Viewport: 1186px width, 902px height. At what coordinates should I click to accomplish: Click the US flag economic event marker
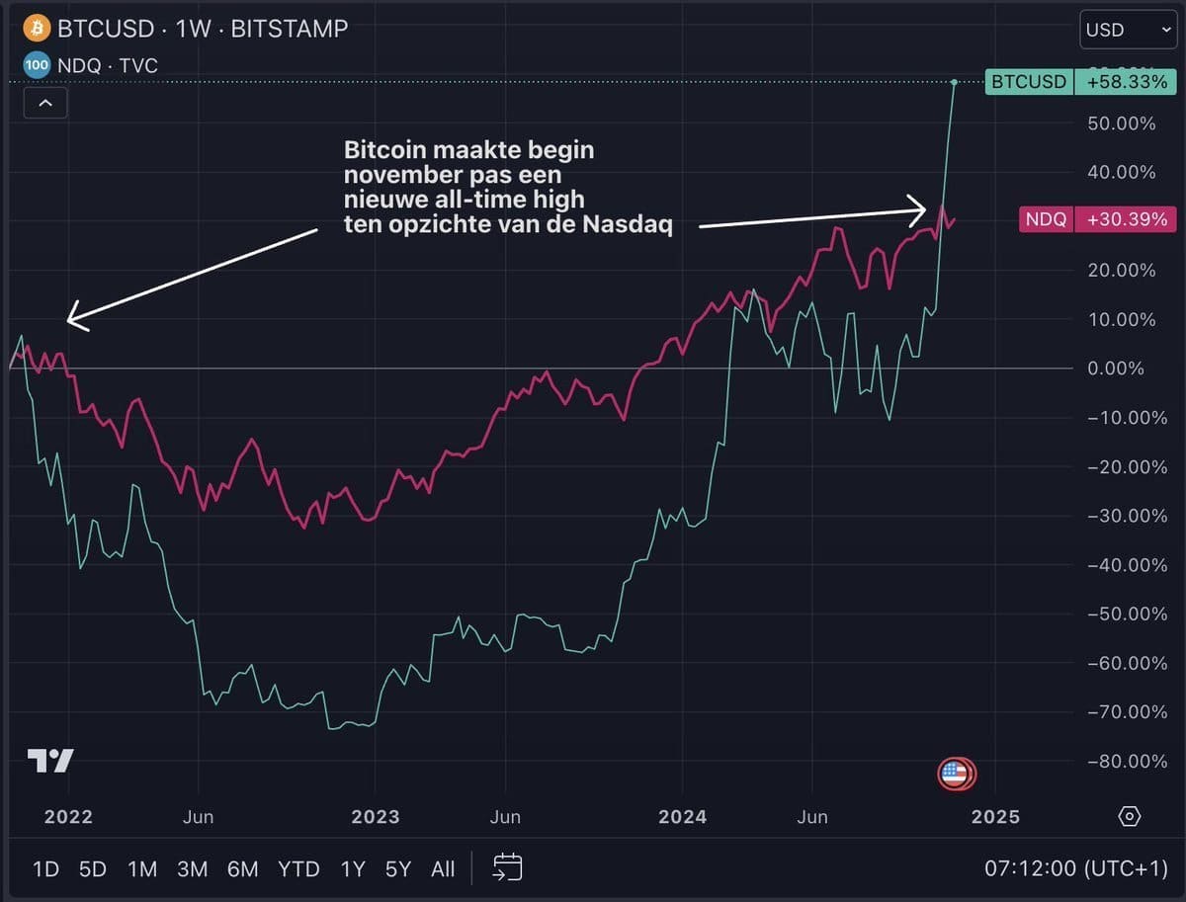click(955, 774)
